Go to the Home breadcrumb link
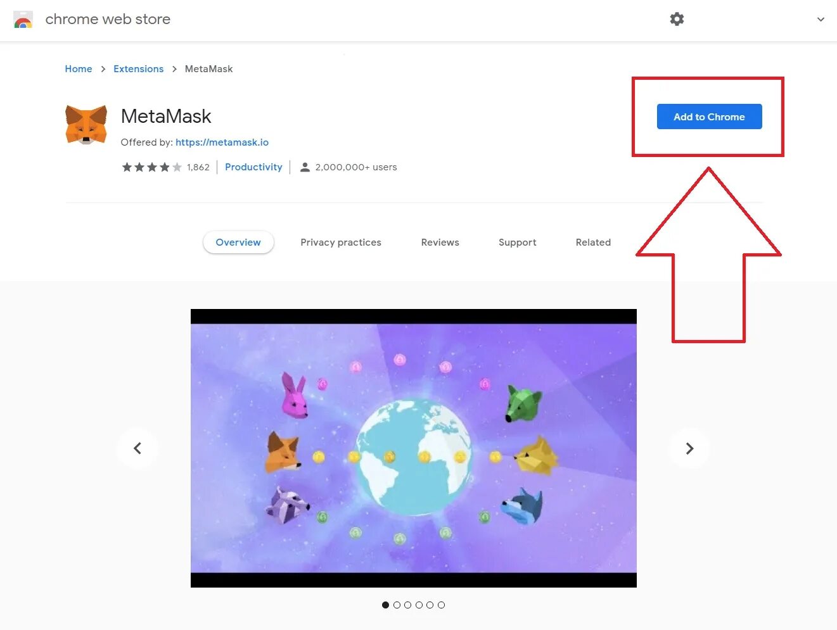 [79, 68]
